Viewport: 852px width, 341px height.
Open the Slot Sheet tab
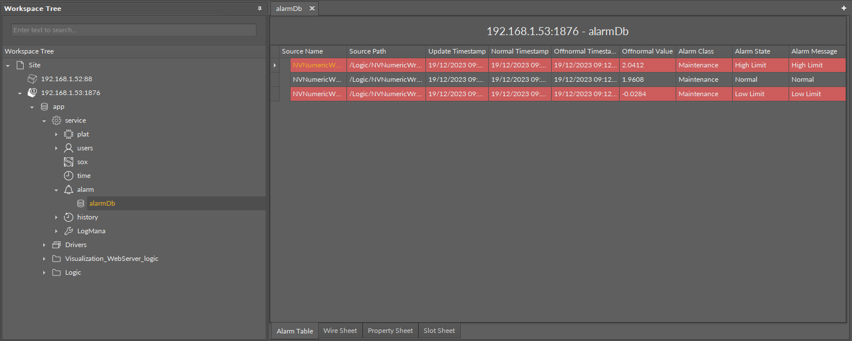[439, 330]
